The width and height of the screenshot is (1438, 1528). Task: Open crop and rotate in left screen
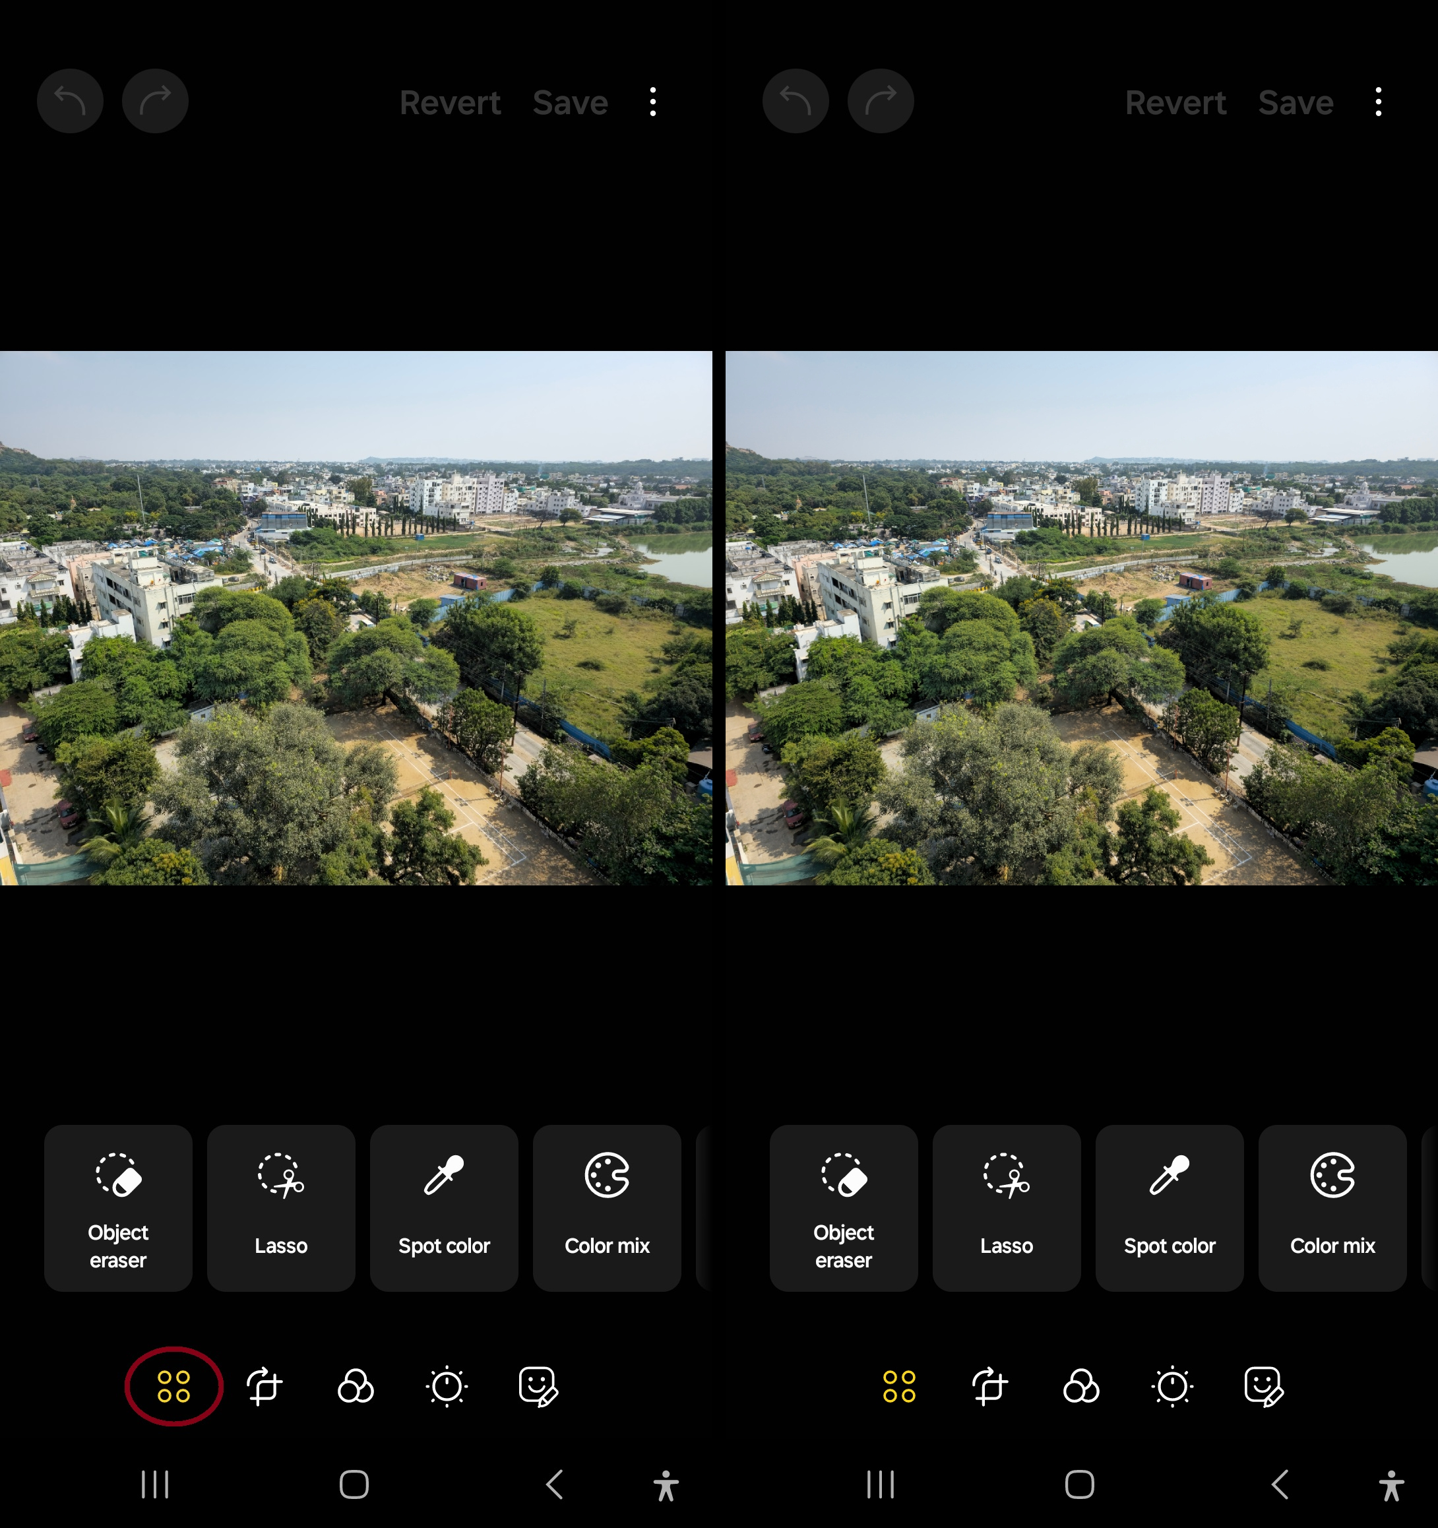pos(264,1385)
